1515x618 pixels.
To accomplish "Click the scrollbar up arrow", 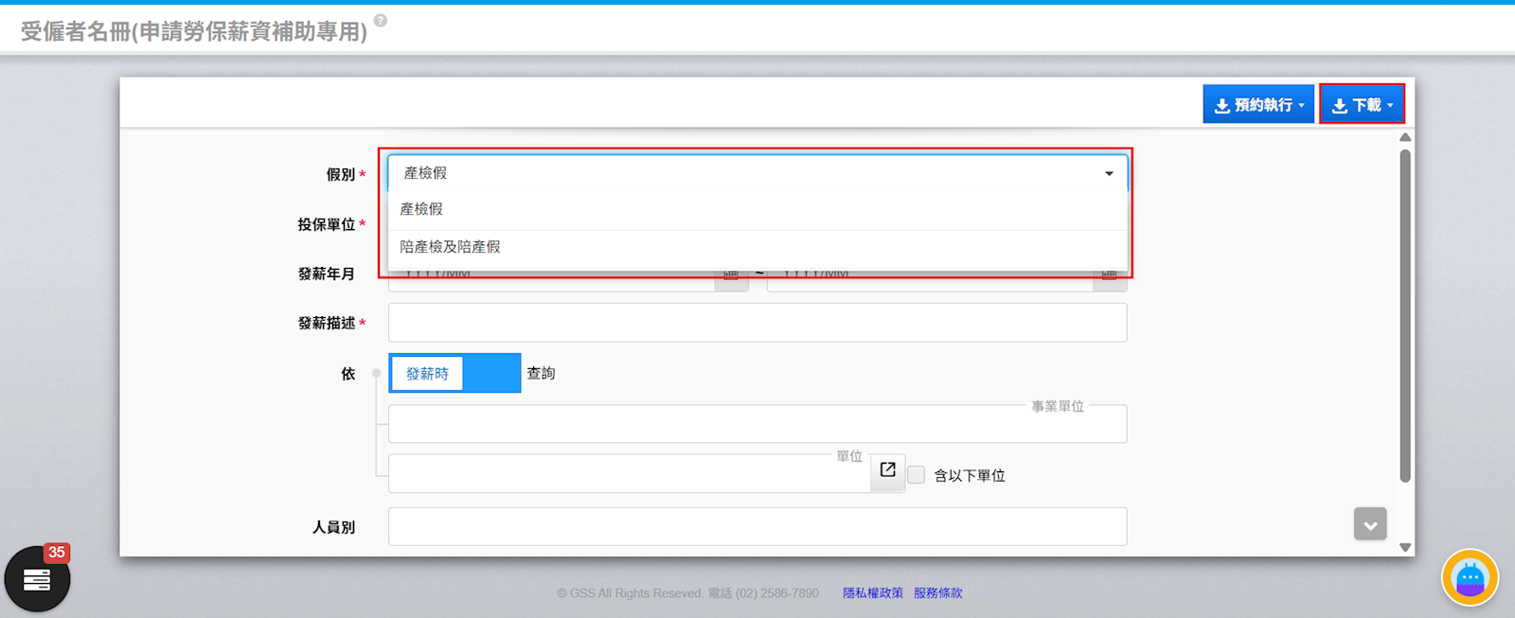I will (x=1405, y=138).
